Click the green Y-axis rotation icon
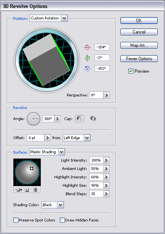This screenshot has height=234, width=165. [87, 58]
